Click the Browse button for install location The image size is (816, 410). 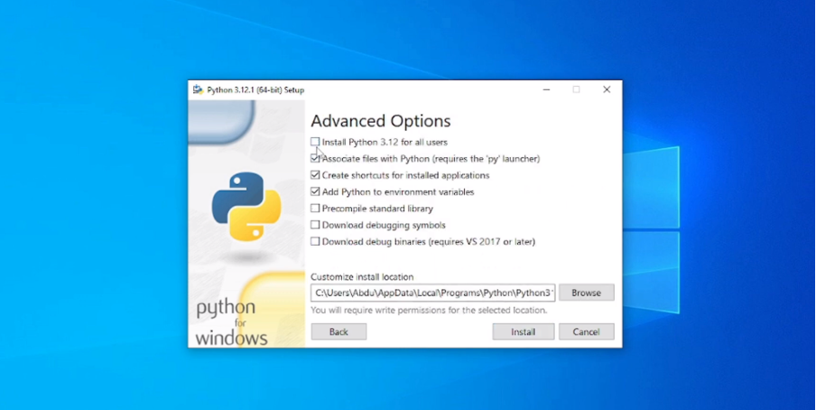586,293
